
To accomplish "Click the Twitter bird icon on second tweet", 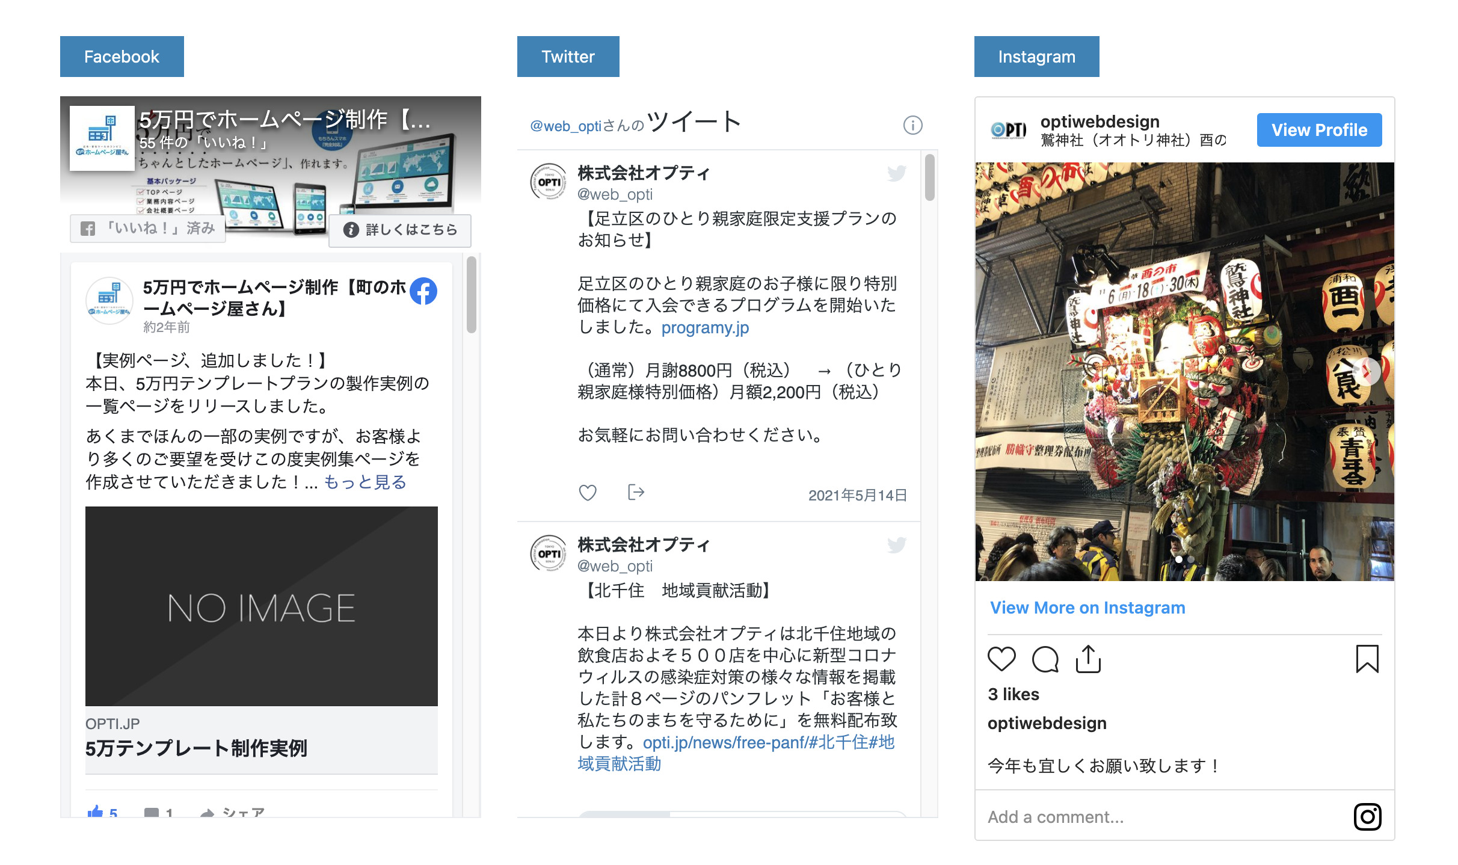I will coord(896,545).
